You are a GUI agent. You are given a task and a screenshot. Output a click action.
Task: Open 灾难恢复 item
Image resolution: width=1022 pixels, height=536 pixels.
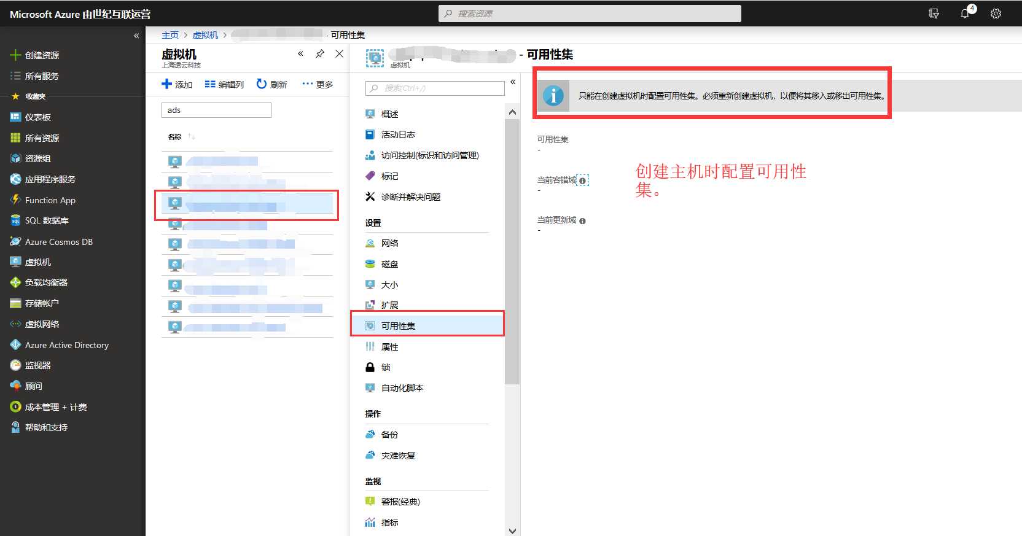pos(398,456)
